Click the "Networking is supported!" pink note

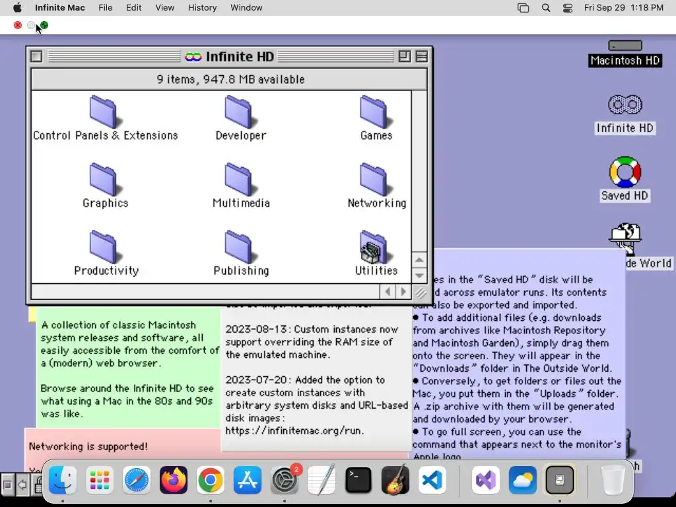click(88, 446)
